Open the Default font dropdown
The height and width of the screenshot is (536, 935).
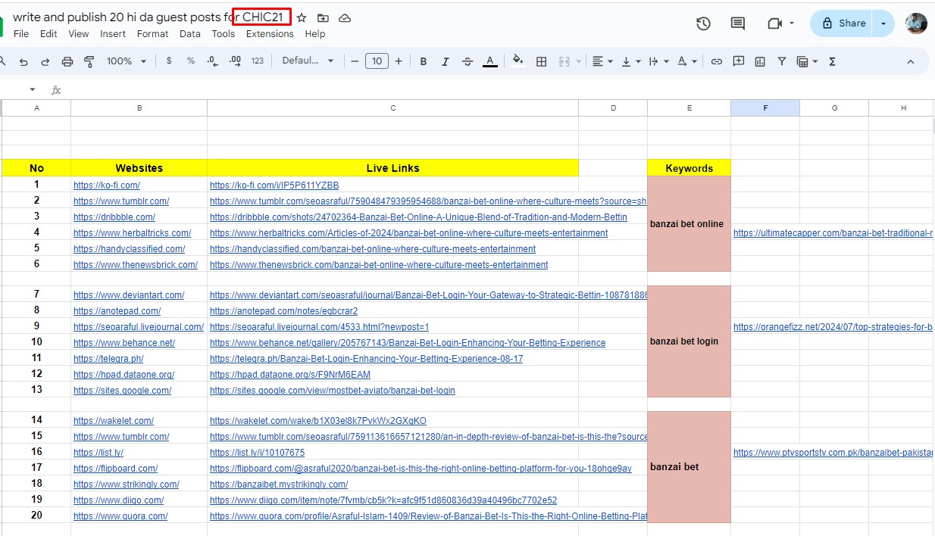click(x=308, y=61)
